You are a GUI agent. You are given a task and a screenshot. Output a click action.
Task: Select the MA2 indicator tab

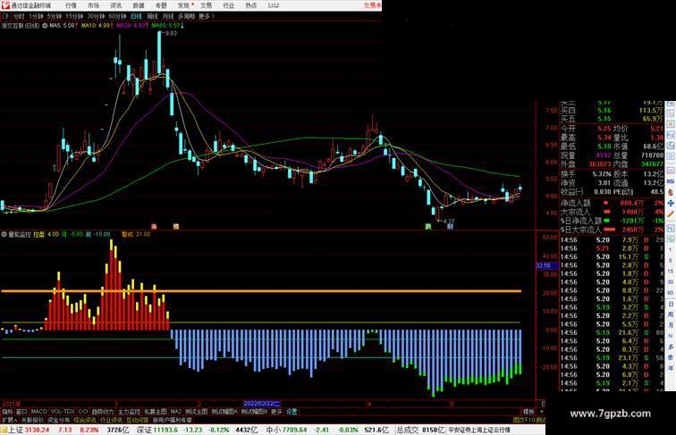point(175,412)
